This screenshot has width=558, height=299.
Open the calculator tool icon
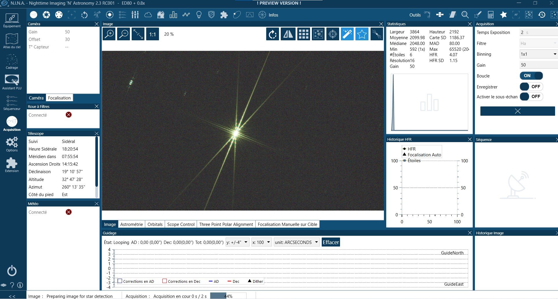(x=491, y=15)
